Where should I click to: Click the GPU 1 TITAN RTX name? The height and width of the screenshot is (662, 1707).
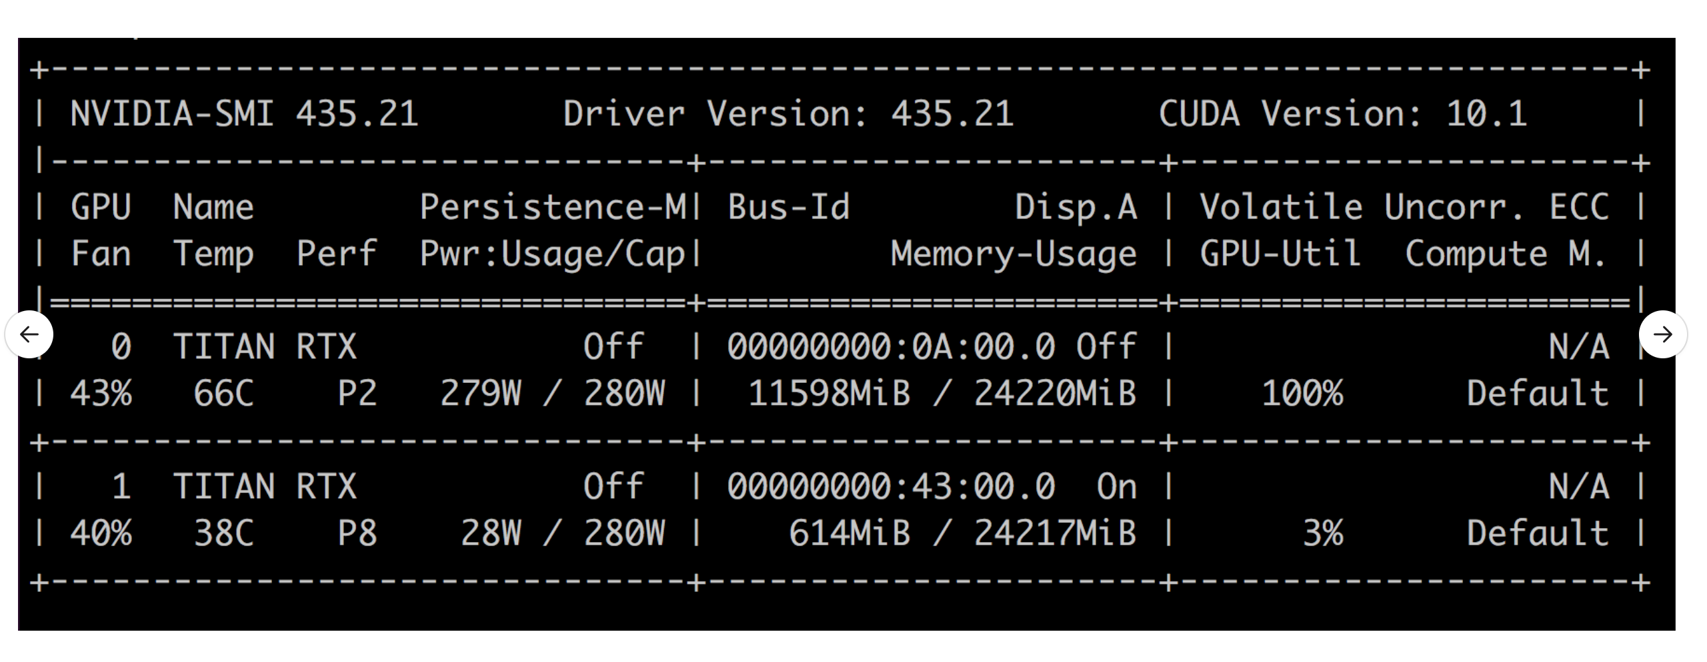click(265, 487)
